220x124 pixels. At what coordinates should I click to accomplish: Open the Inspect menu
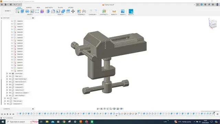point(114,14)
